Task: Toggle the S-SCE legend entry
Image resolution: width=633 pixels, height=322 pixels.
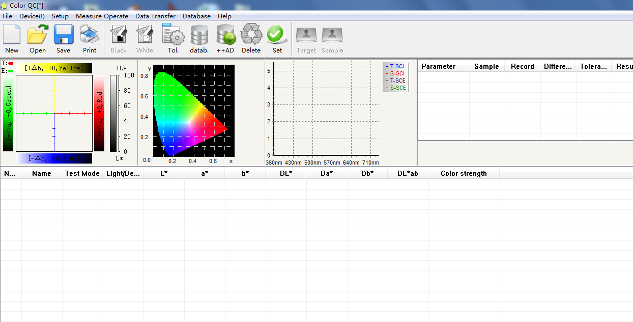Action: click(x=395, y=88)
